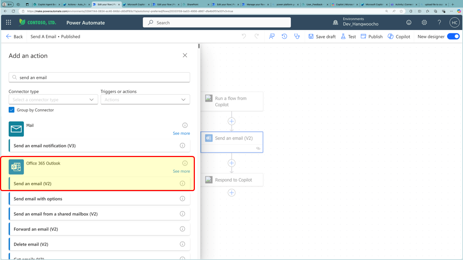
Task: Select Send an email (V2) action in list
Action: pyautogui.click(x=99, y=183)
